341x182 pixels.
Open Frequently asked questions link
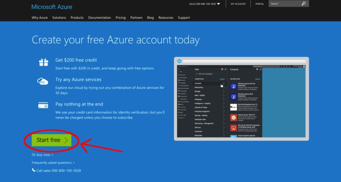[53, 162]
